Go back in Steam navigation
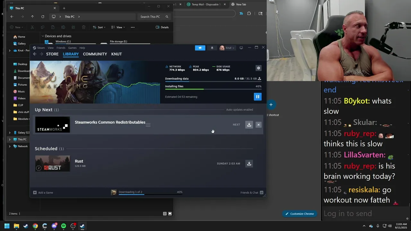Image resolution: width=411 pixels, height=231 pixels. tap(35, 54)
